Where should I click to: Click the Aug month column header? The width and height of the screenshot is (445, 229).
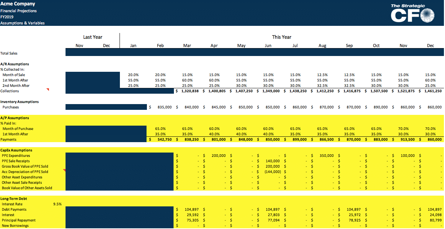[322, 46]
